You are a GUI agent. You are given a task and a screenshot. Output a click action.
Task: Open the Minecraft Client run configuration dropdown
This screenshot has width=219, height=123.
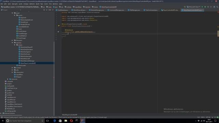pyautogui.click(x=194, y=7)
